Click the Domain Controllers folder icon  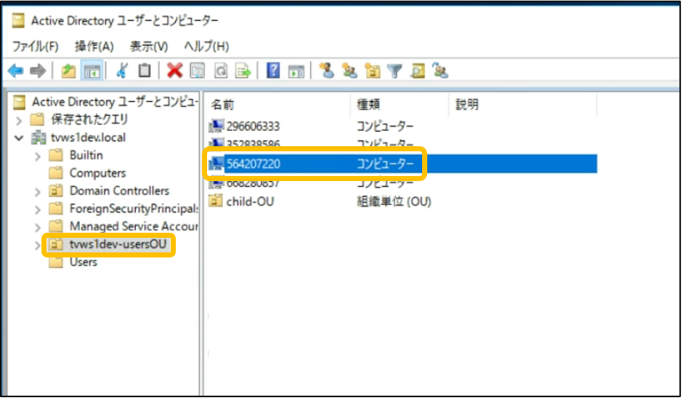(x=56, y=191)
